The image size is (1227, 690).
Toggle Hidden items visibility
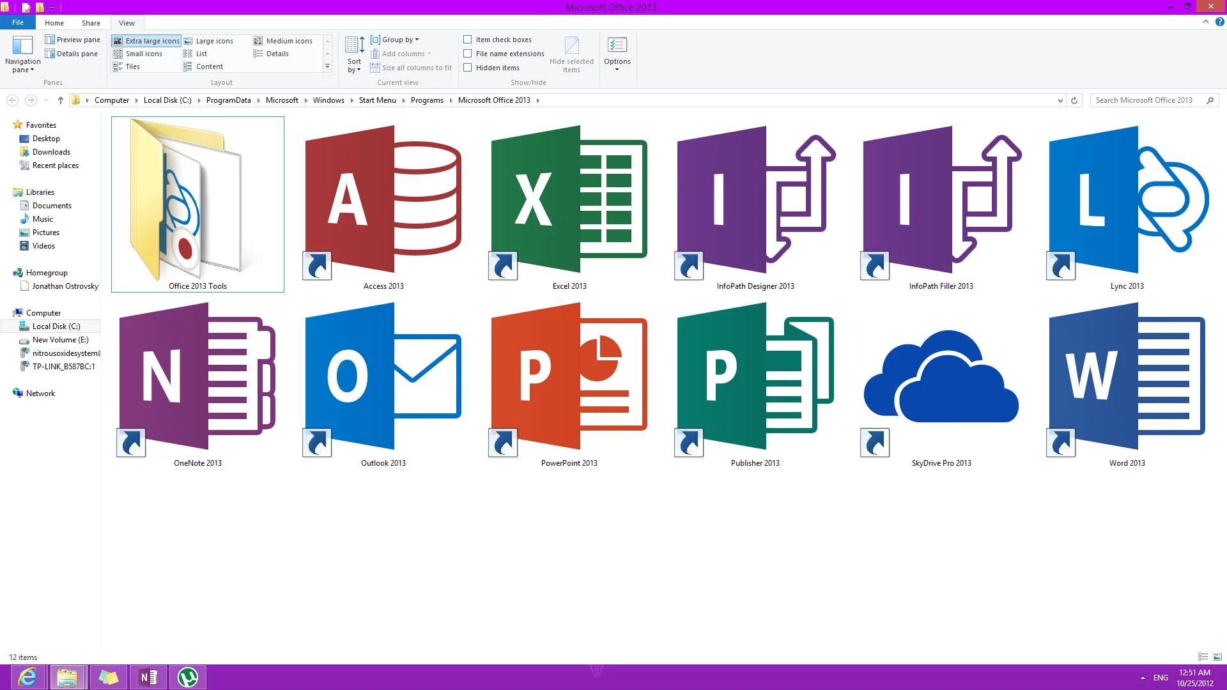click(467, 67)
